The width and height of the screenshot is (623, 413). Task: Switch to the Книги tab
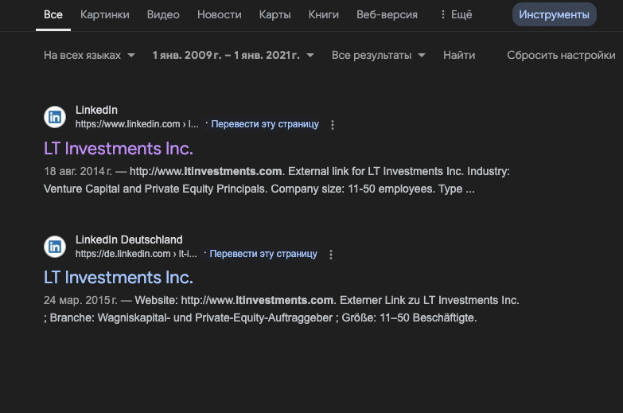pyautogui.click(x=324, y=14)
